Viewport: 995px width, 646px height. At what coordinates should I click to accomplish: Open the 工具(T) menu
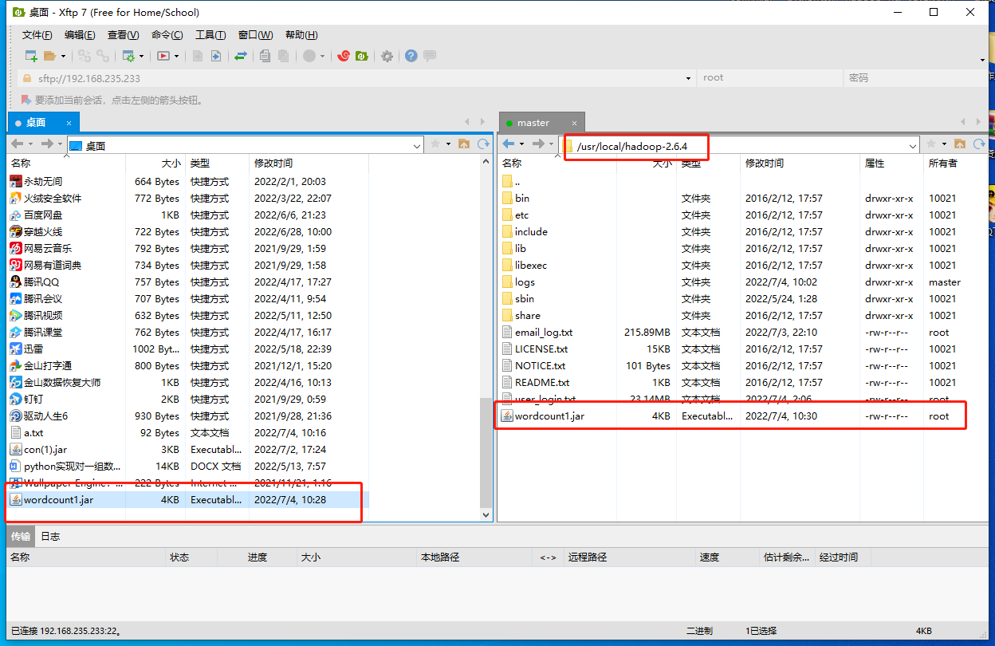210,35
